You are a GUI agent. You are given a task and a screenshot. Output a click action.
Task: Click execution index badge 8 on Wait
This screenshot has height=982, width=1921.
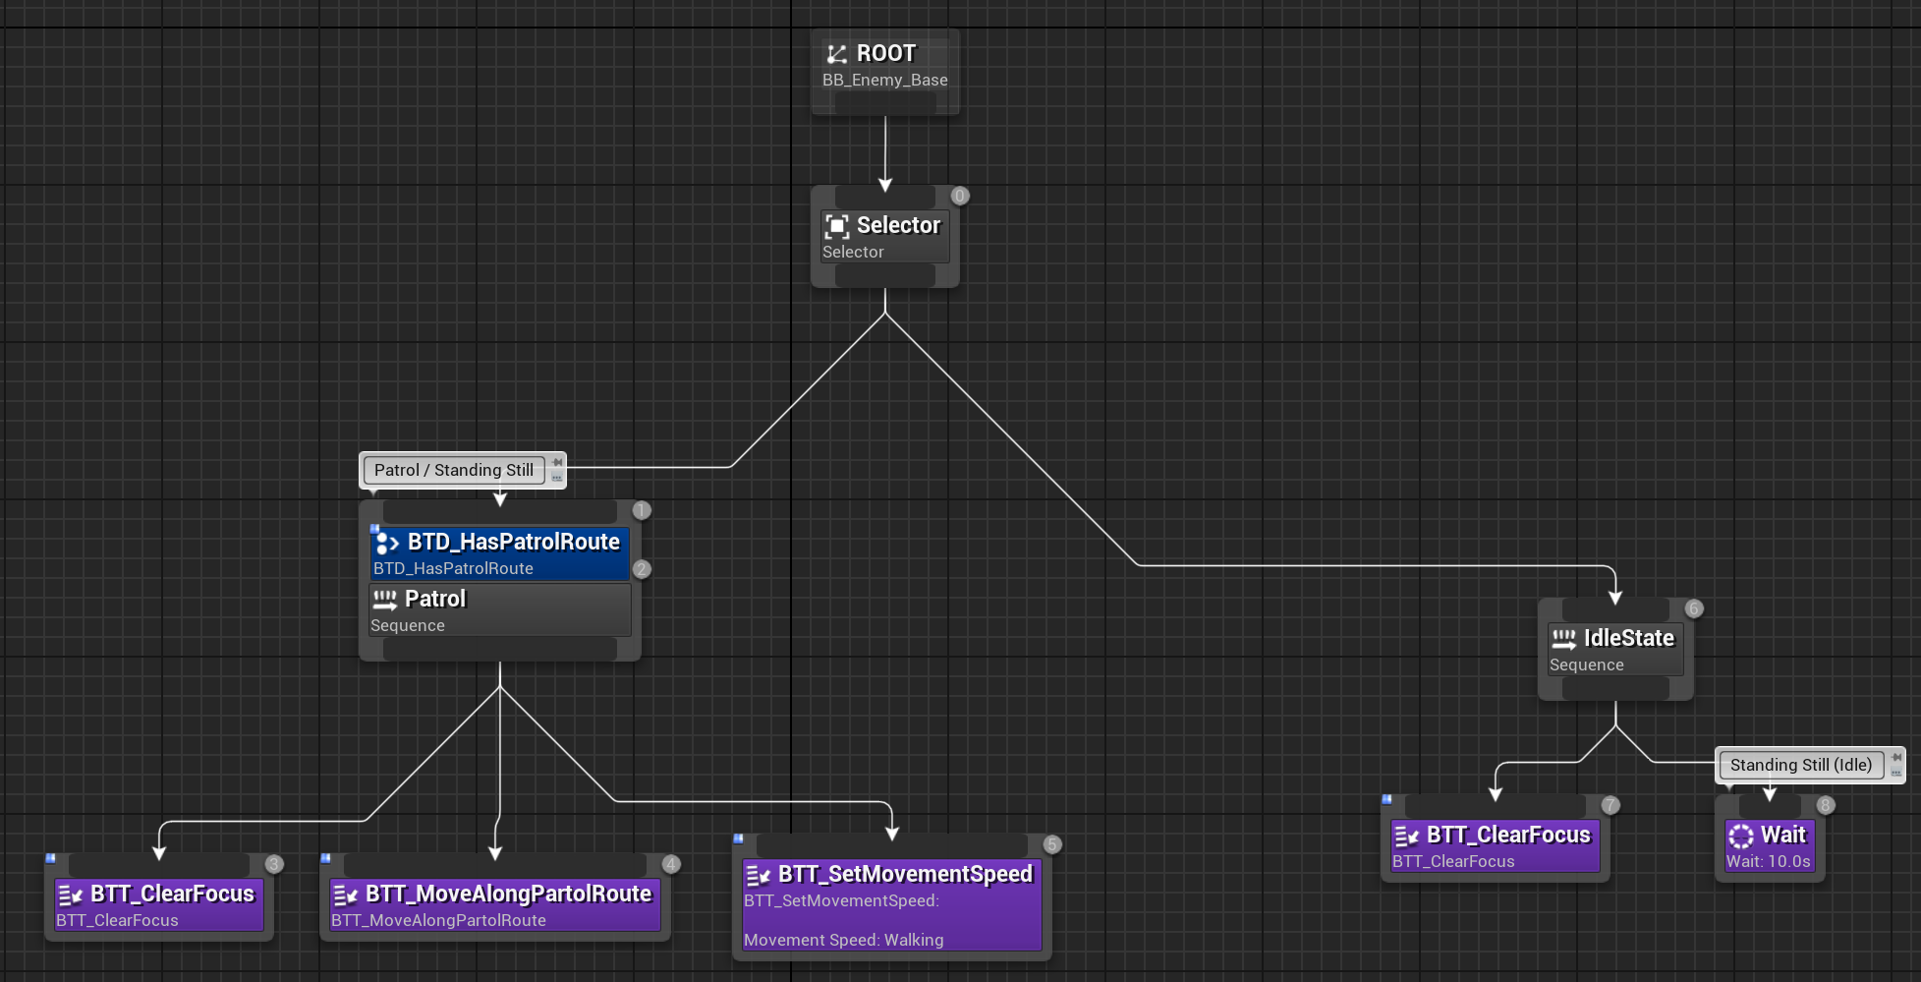point(1826,805)
